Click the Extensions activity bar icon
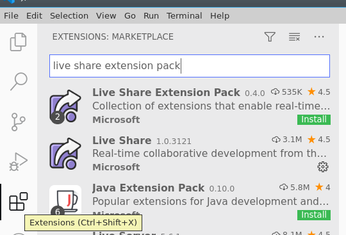 [x=19, y=201]
